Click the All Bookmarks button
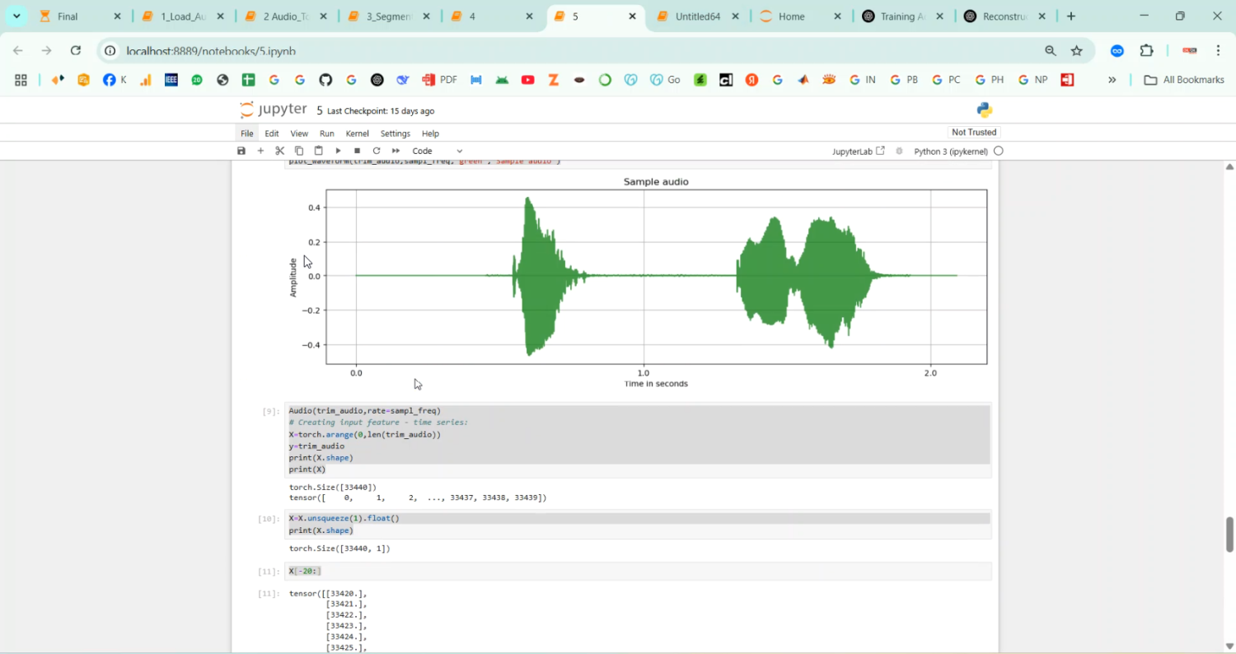This screenshot has height=654, width=1236. (x=1184, y=79)
